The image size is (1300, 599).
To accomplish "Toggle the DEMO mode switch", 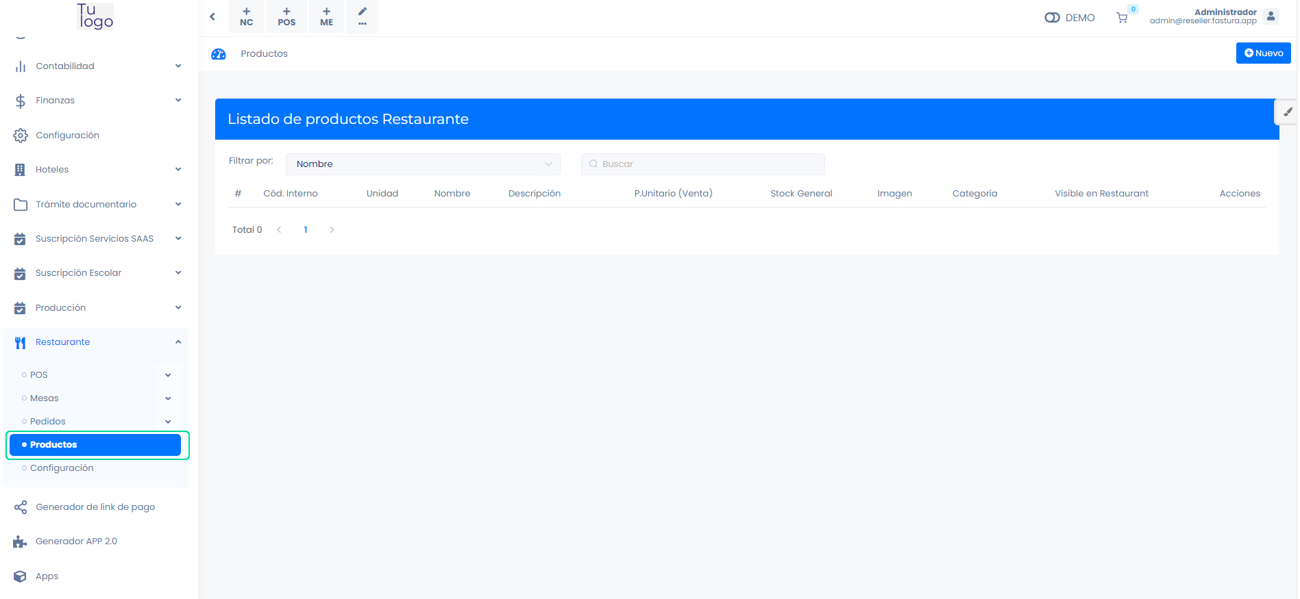I will [1052, 18].
